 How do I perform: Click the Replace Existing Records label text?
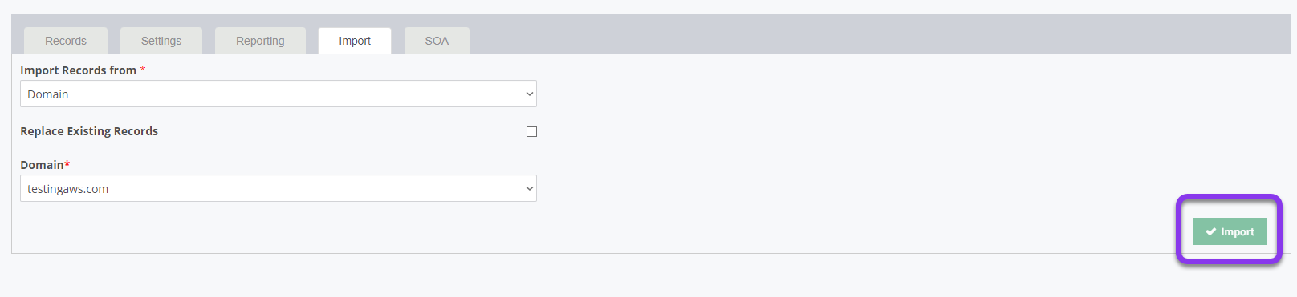89,131
